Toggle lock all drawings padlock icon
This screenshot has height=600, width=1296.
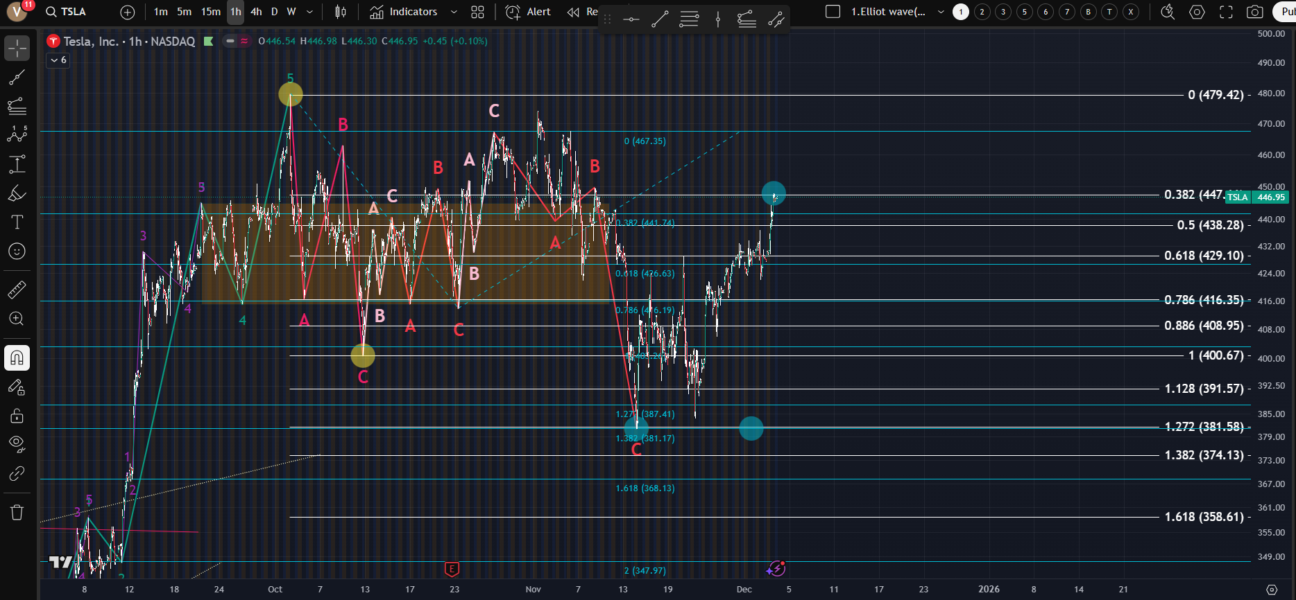click(17, 416)
